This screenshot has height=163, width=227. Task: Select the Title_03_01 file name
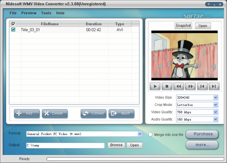pyautogui.click(x=30, y=30)
